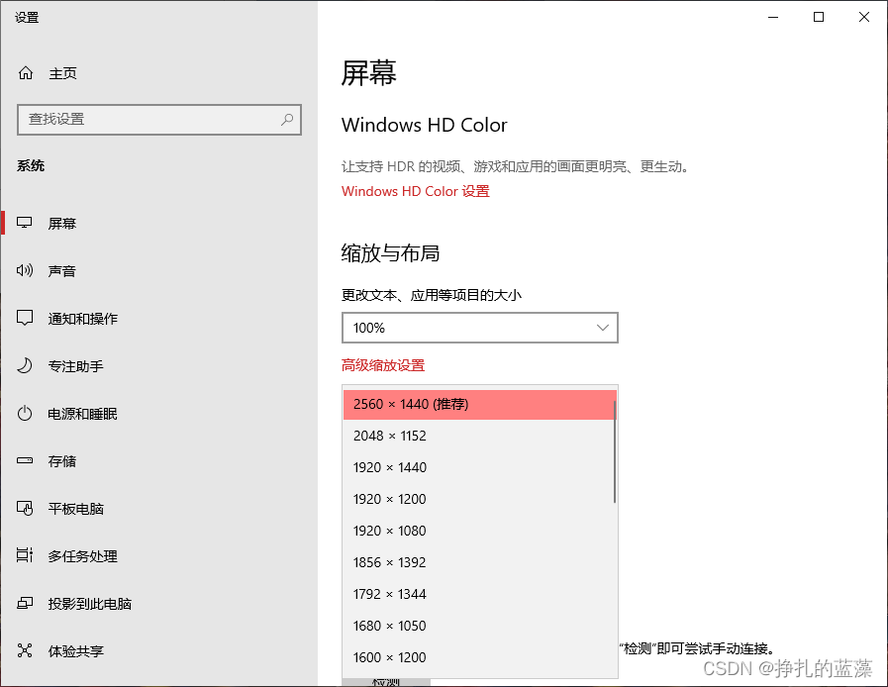888x687 pixels.
Task: Click the Tablet mode icon
Action: tap(25, 508)
